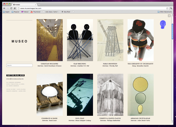Image resolution: width=176 pixels, height=127 pixels.
Task: Open the Apple bookmark
Action: click(x=6, y=12)
